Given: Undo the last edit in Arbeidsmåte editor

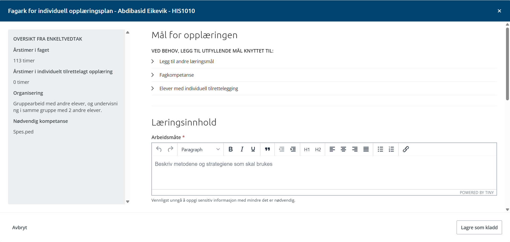Looking at the screenshot, I should [x=159, y=149].
